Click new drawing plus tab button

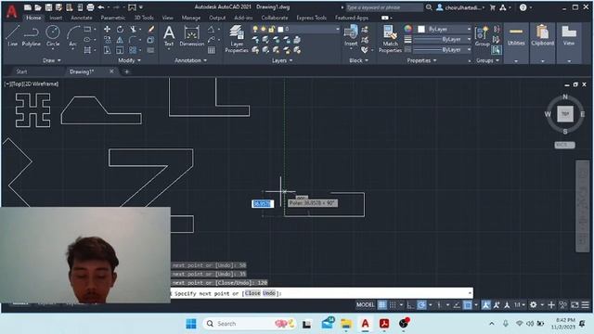(x=127, y=71)
